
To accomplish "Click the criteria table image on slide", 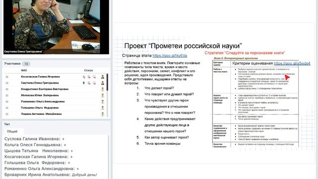I will 255,103.
